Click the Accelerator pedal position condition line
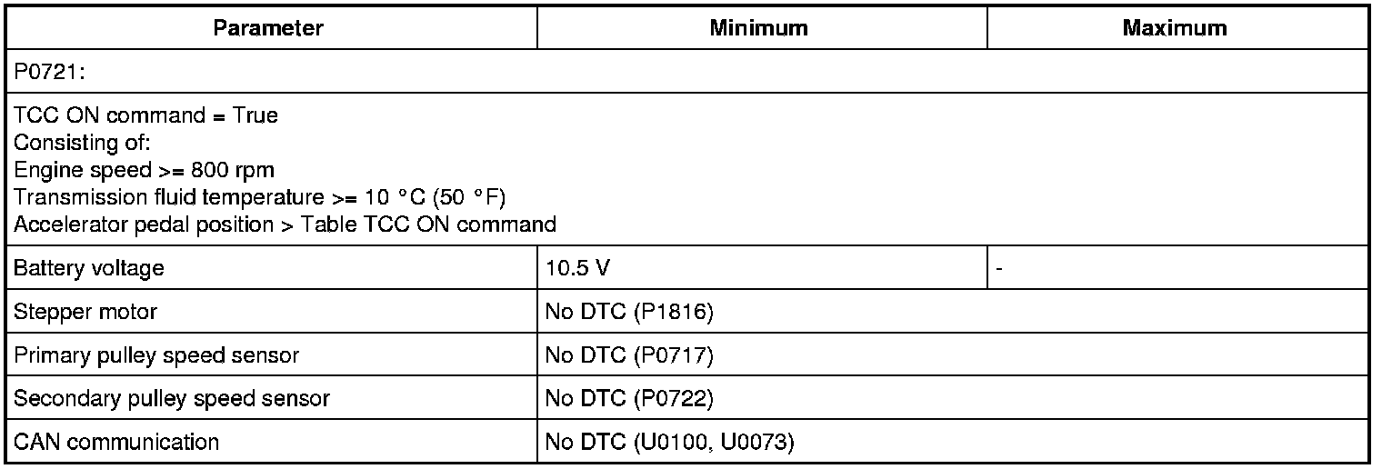 tap(285, 225)
